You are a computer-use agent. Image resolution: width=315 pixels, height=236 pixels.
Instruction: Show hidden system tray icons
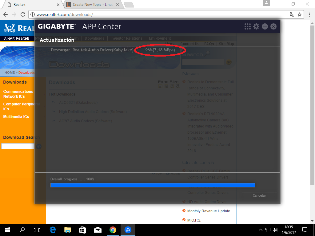pos(260,230)
